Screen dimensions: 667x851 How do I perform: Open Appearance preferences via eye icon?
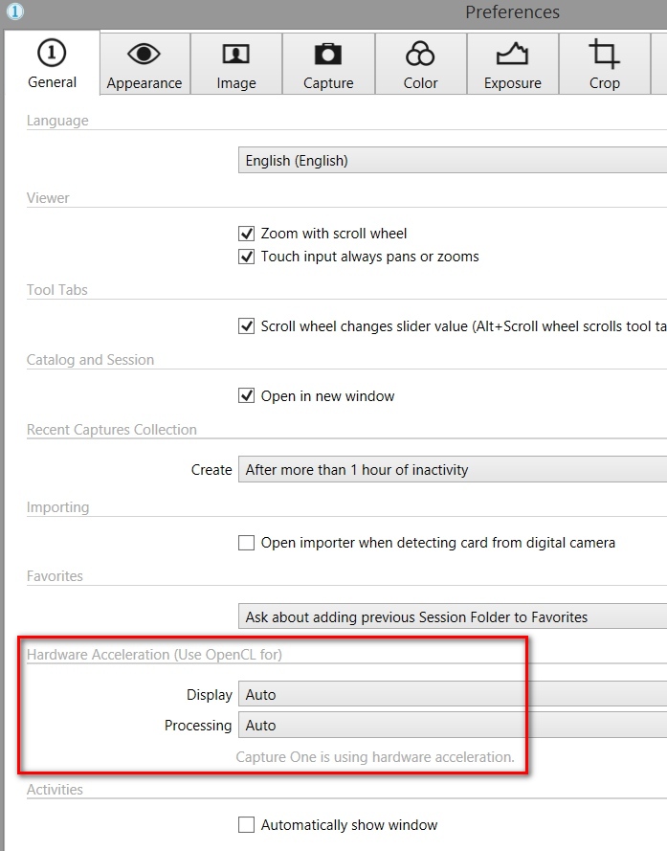point(144,54)
